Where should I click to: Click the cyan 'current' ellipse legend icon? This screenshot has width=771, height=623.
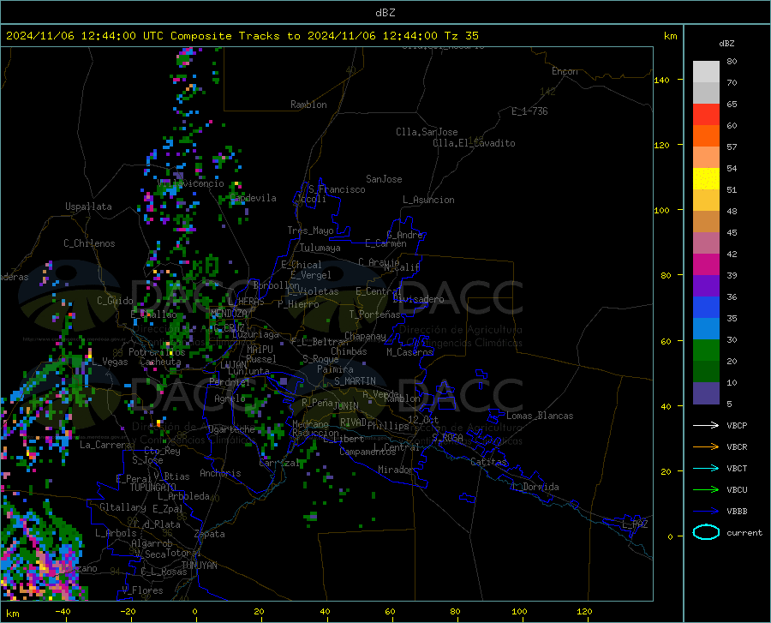pos(706,532)
